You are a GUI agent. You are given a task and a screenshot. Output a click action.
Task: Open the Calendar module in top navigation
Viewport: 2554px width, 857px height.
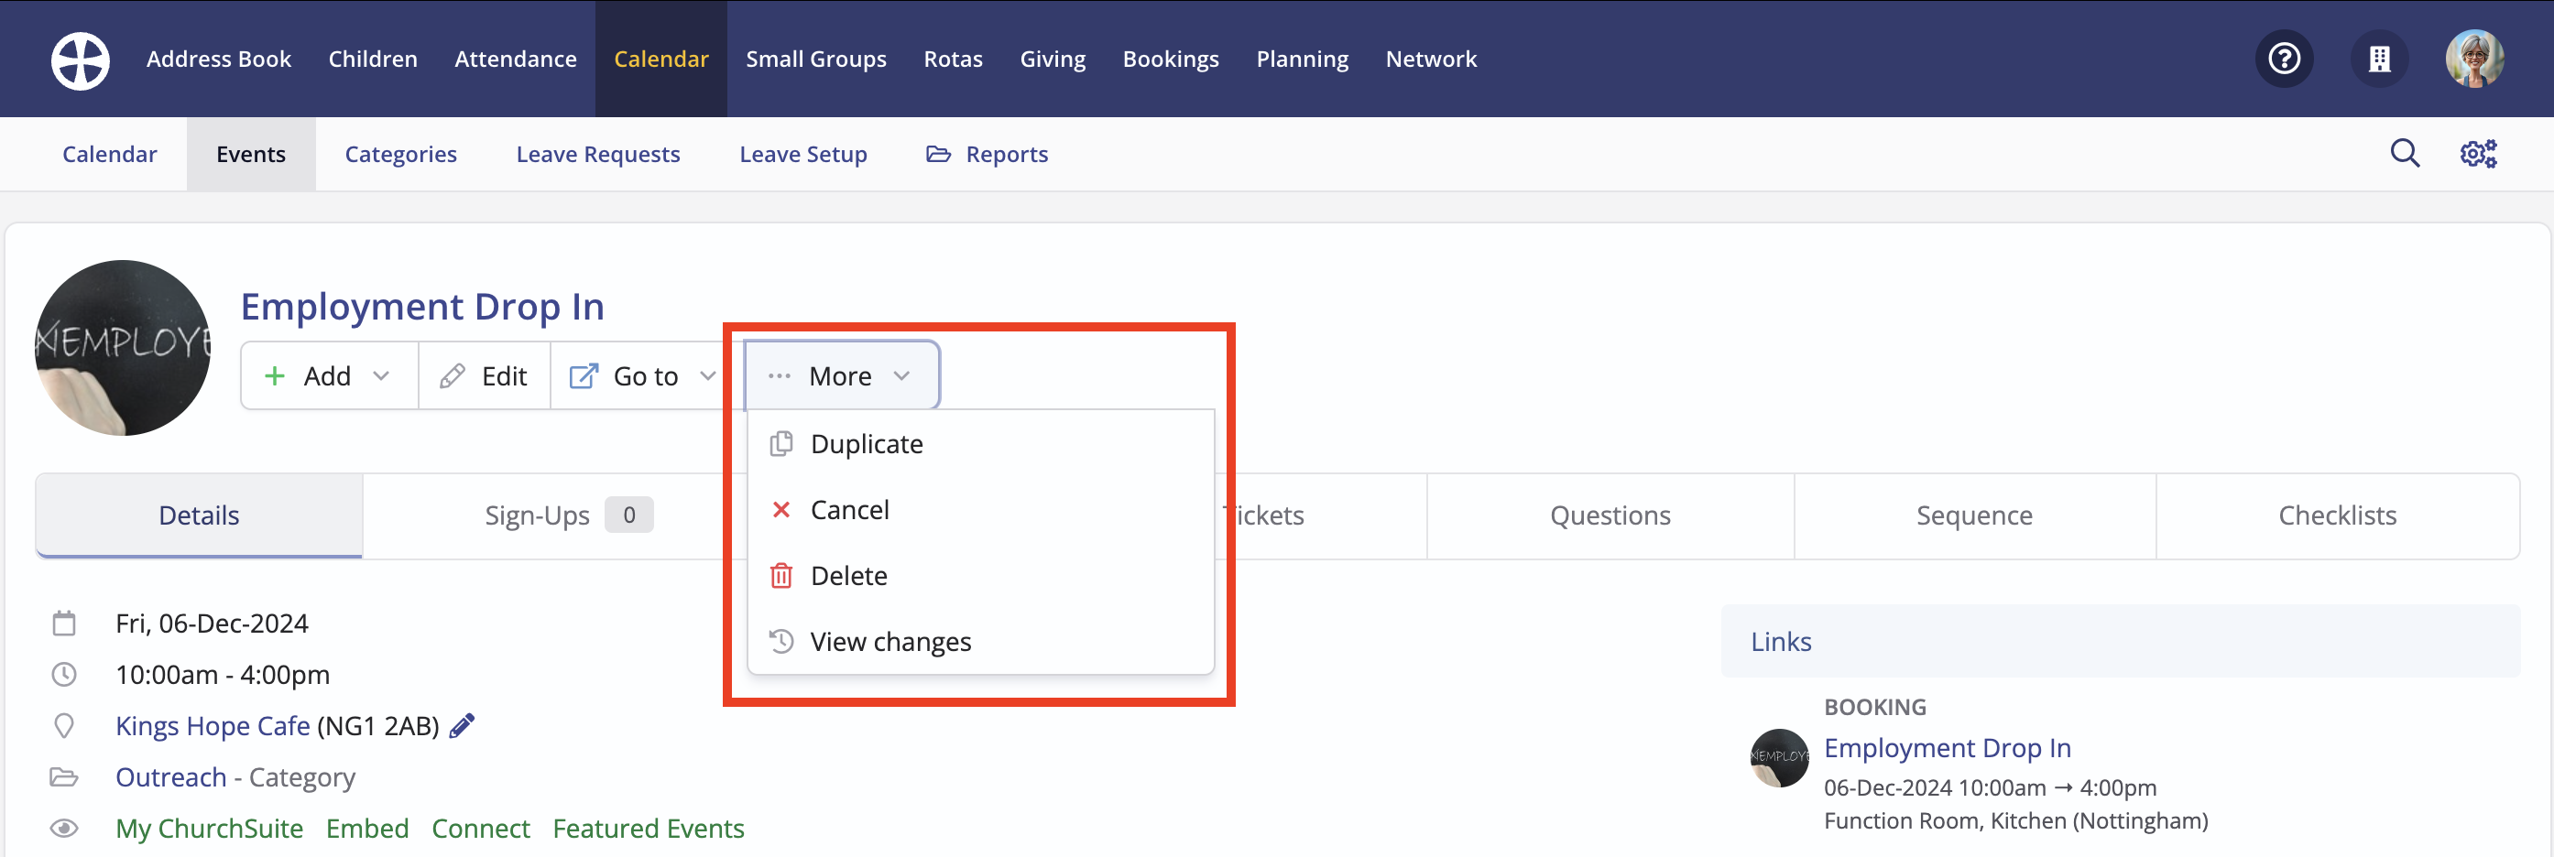pyautogui.click(x=661, y=60)
